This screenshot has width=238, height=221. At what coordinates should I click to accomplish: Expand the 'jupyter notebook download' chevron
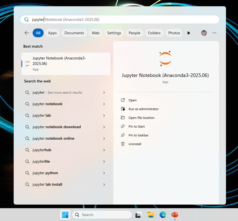click(x=104, y=127)
